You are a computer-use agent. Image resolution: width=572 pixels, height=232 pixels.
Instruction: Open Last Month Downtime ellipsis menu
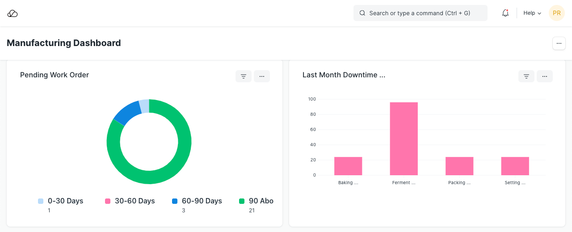pyautogui.click(x=545, y=76)
